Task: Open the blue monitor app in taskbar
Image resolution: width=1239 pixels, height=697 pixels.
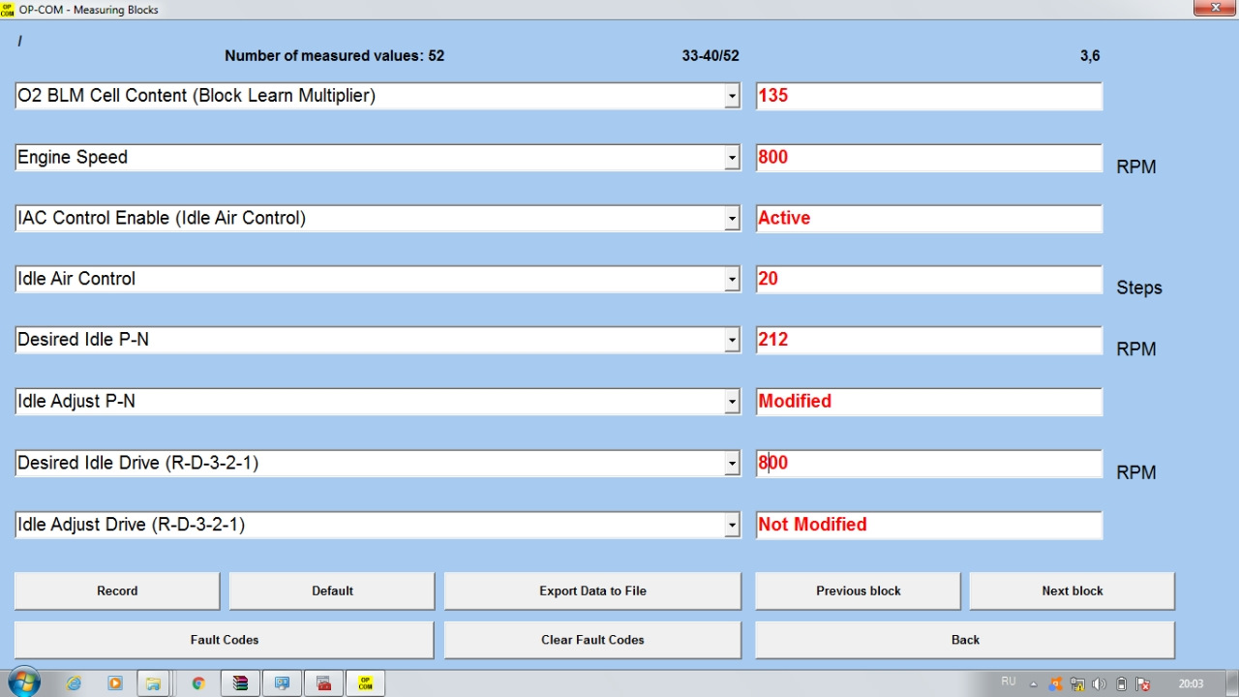Action: pos(282,683)
